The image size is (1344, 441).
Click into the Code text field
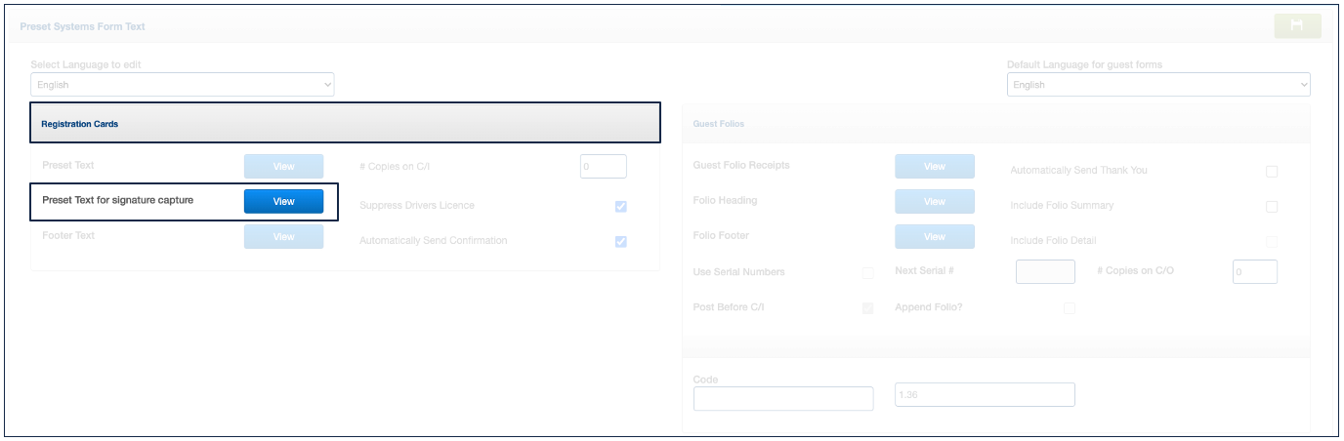click(782, 398)
